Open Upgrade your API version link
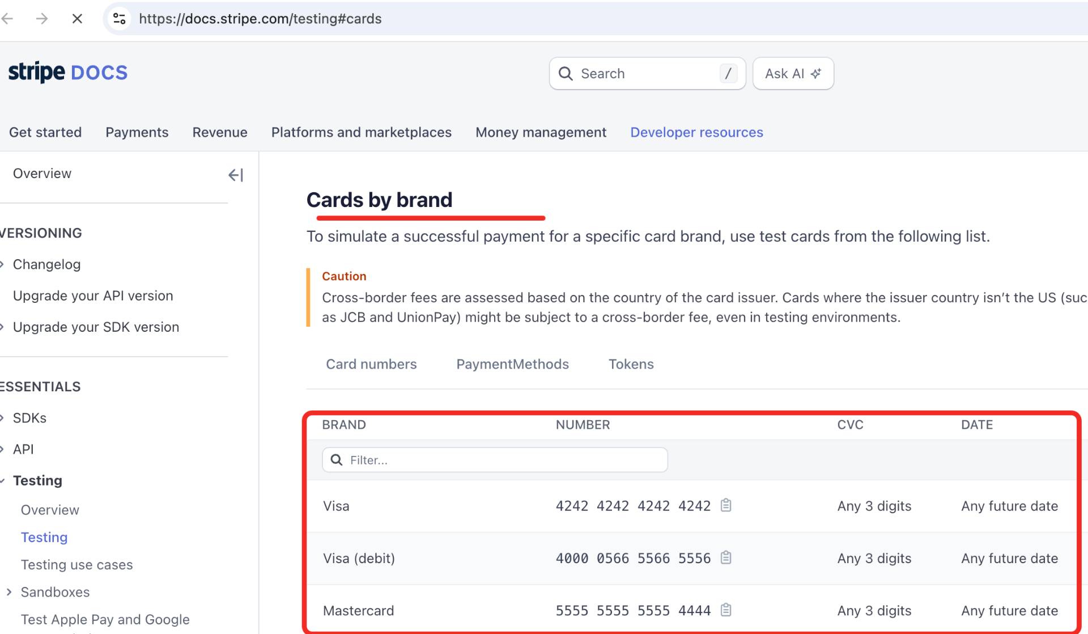Screen dimensions: 1088x634 93,296
